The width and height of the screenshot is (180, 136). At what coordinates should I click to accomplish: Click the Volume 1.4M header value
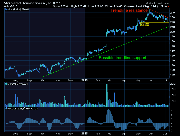[x=133, y=6]
